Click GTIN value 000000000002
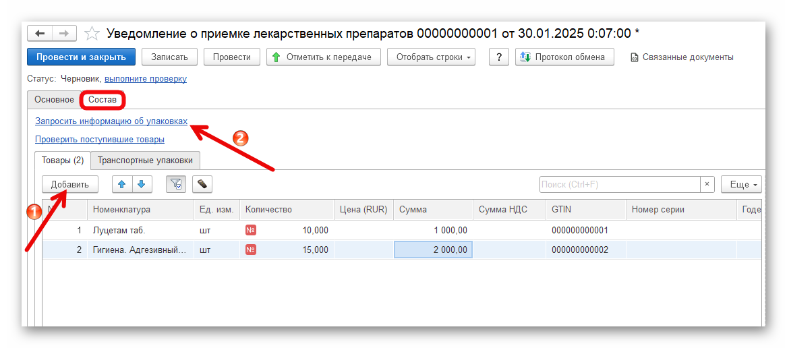The height and width of the screenshot is (348, 787). (580, 250)
